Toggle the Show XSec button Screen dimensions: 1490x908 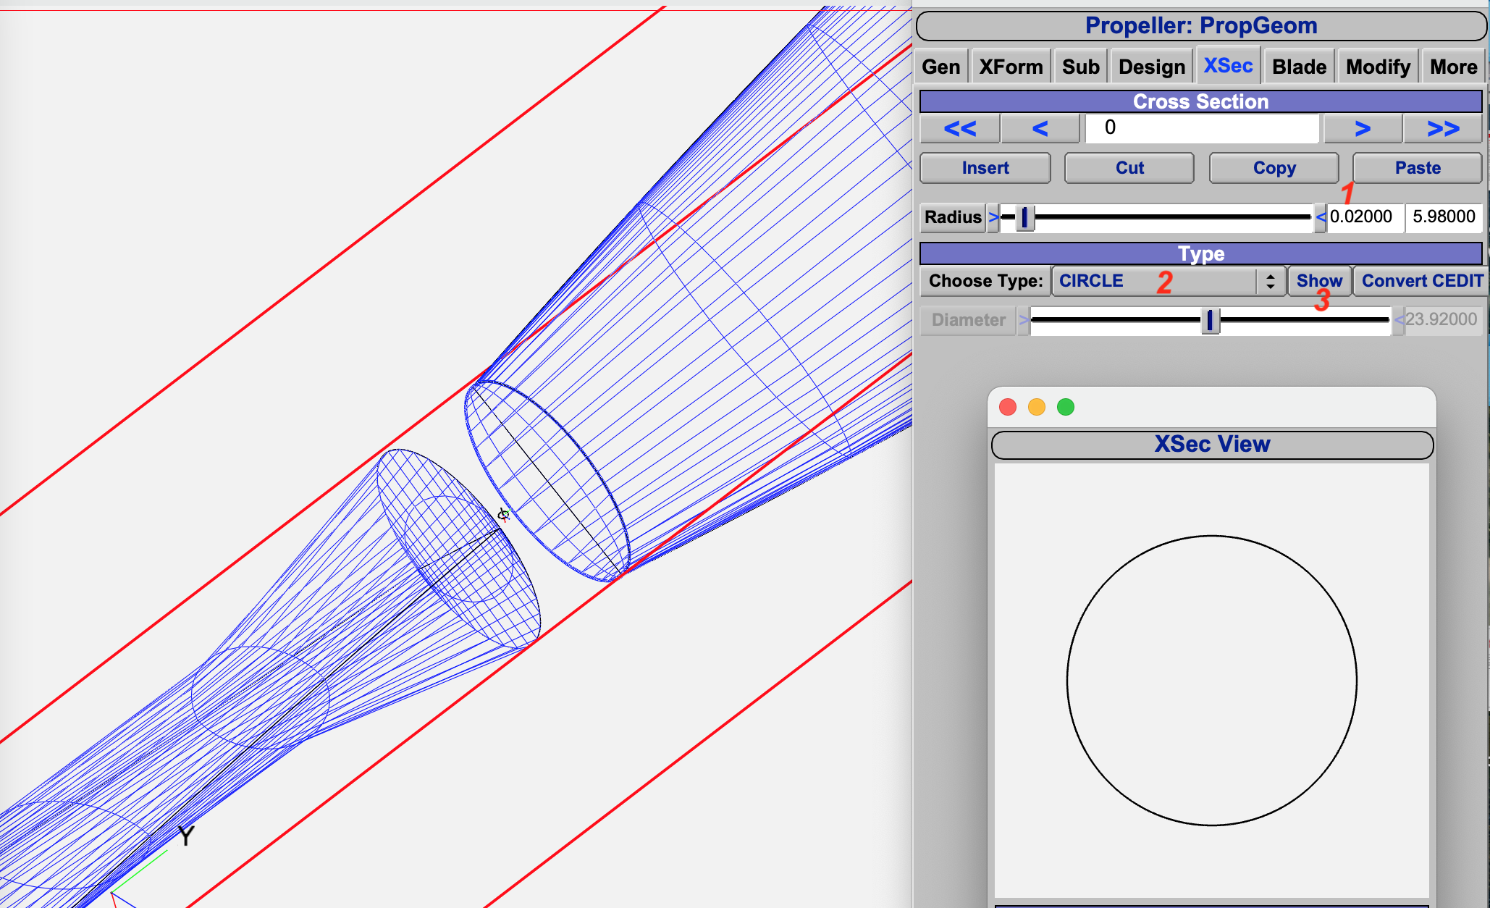pyautogui.click(x=1318, y=281)
